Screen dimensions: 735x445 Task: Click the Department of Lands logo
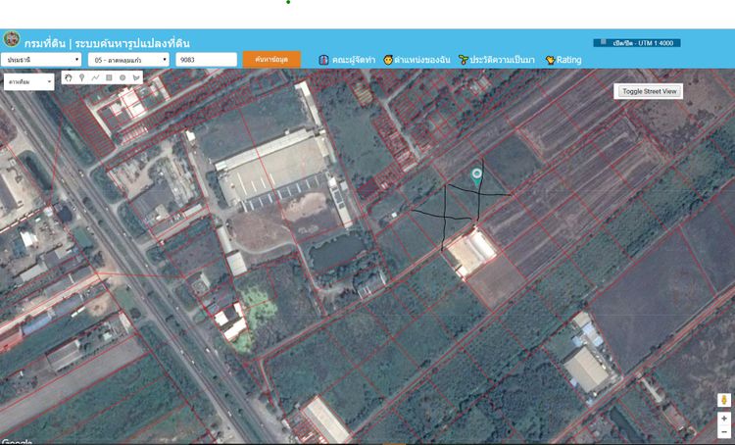pyautogui.click(x=12, y=41)
